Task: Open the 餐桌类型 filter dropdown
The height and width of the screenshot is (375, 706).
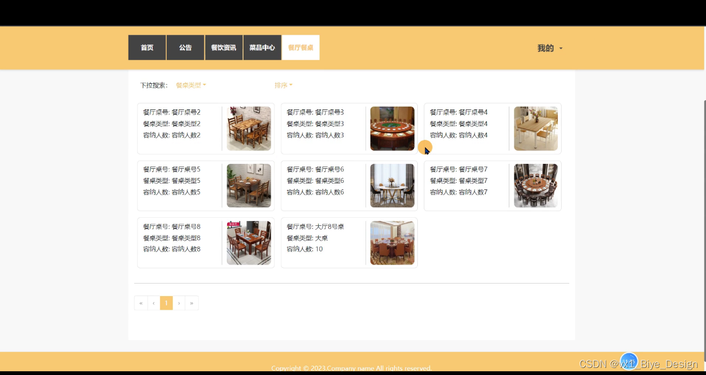Action: coord(191,85)
